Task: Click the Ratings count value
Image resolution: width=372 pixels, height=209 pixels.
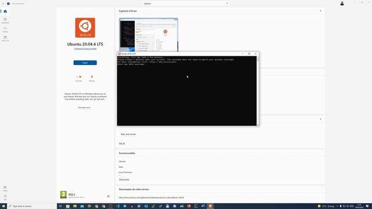Action: [92, 77]
